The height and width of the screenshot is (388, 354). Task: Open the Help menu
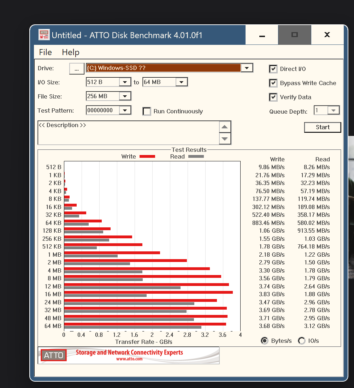click(71, 52)
